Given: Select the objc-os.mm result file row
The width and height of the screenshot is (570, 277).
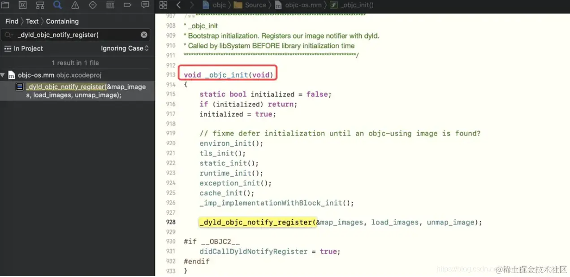Looking at the screenshot, I should click(77, 75).
